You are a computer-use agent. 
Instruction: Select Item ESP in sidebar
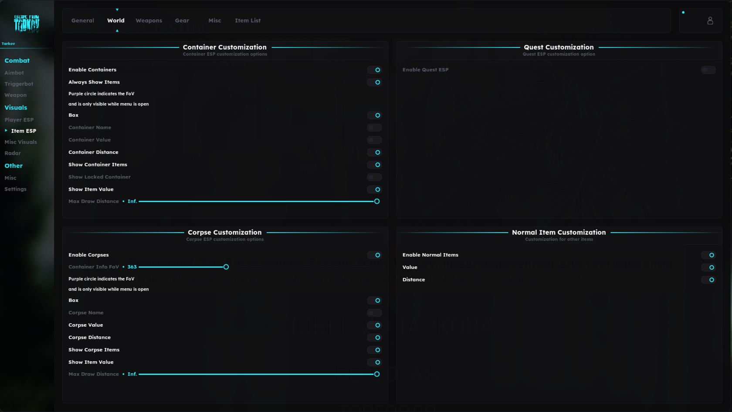24,131
